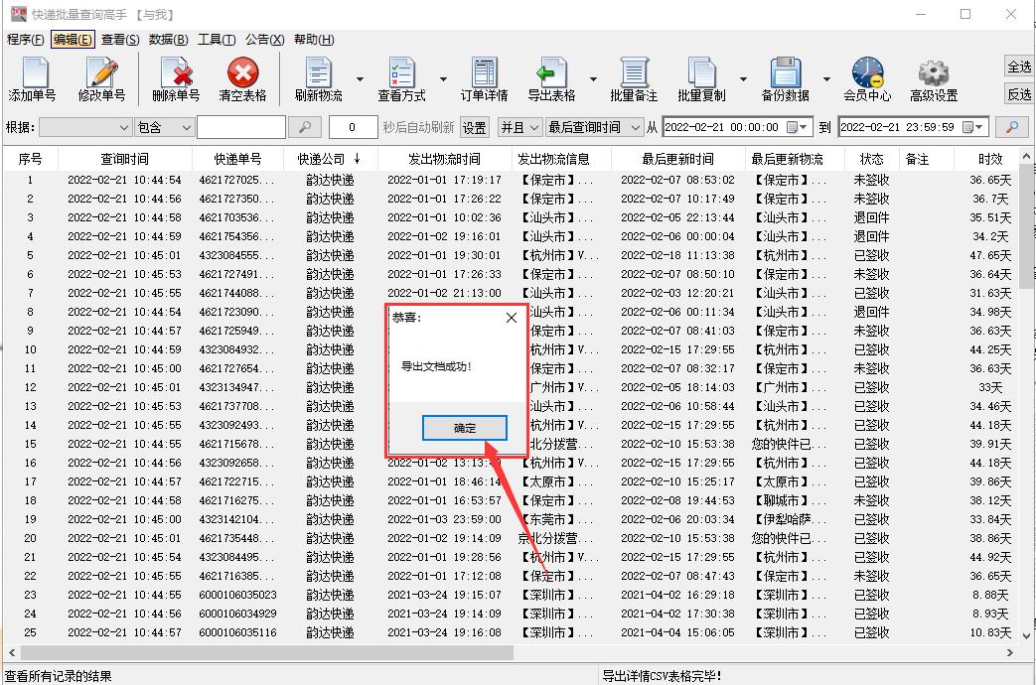Open the end date calendar picker

point(973,127)
